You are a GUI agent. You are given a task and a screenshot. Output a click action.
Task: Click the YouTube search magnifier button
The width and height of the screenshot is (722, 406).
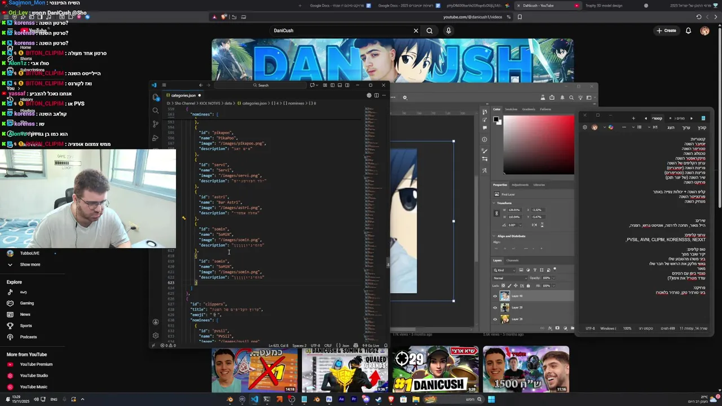pyautogui.click(x=429, y=30)
